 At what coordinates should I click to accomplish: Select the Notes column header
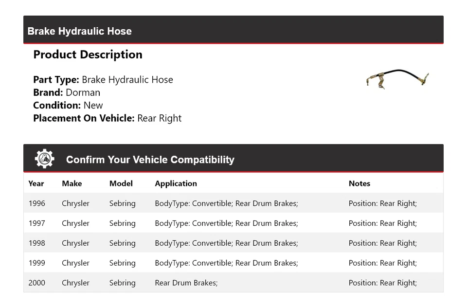(359, 183)
